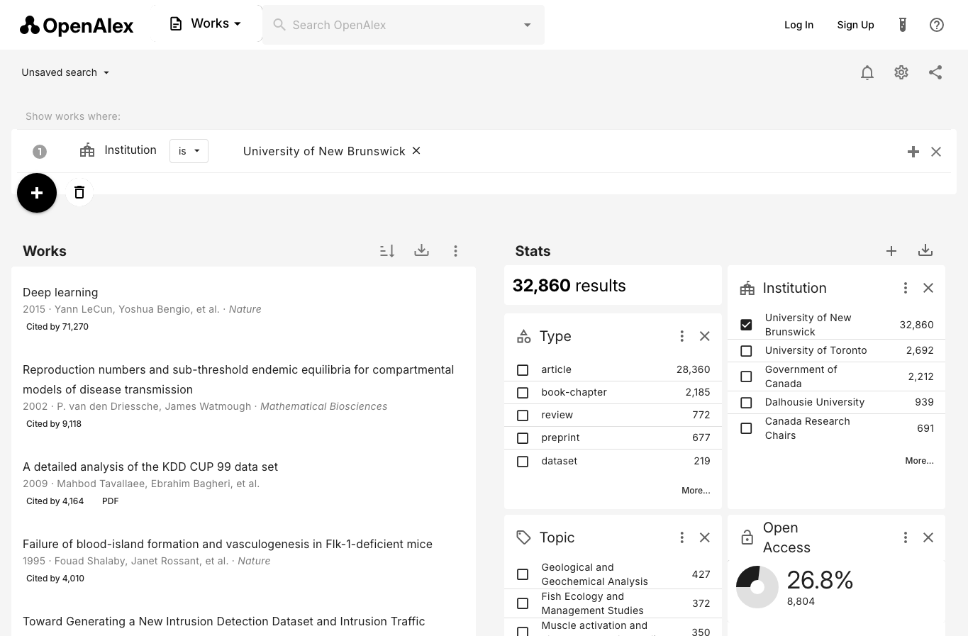The width and height of the screenshot is (968, 636).
Task: Open Topic widget options menu
Action: click(x=682, y=537)
